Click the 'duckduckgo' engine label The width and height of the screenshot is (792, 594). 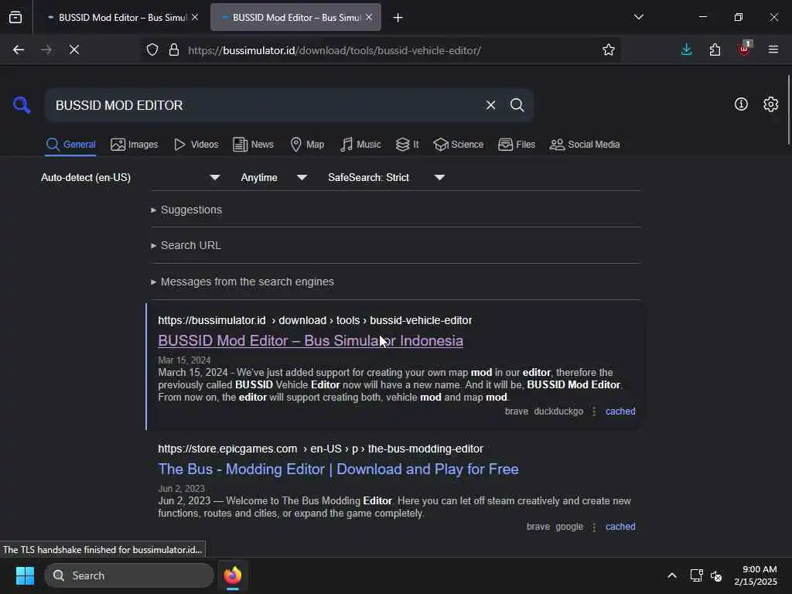point(558,411)
